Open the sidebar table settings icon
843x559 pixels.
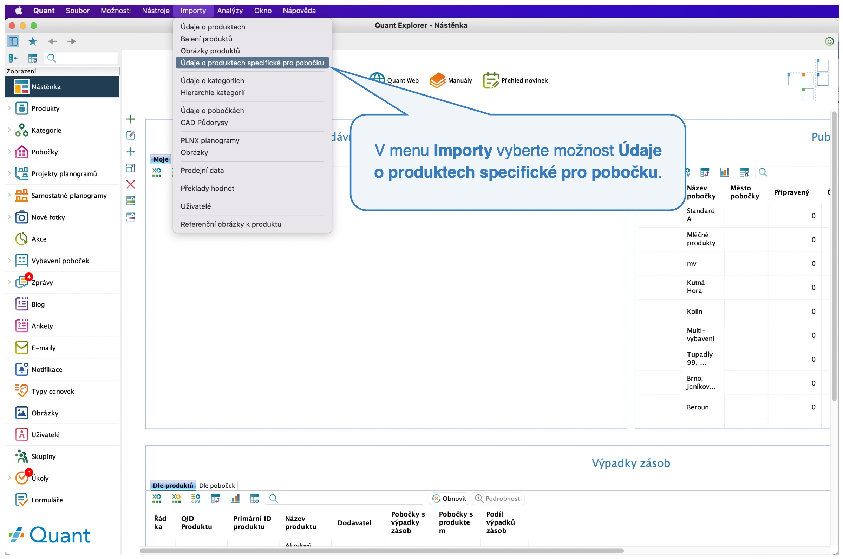point(33,58)
